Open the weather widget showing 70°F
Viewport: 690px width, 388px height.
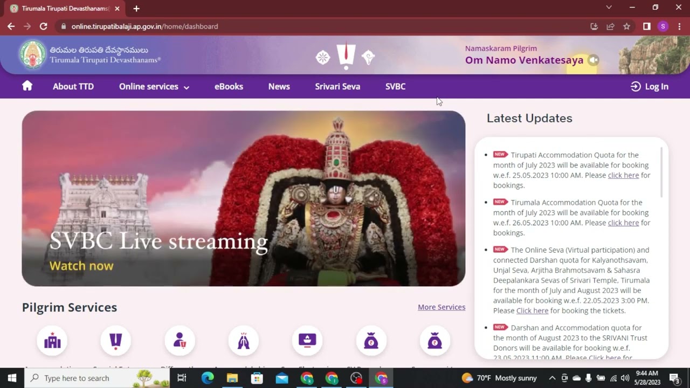[499, 378]
